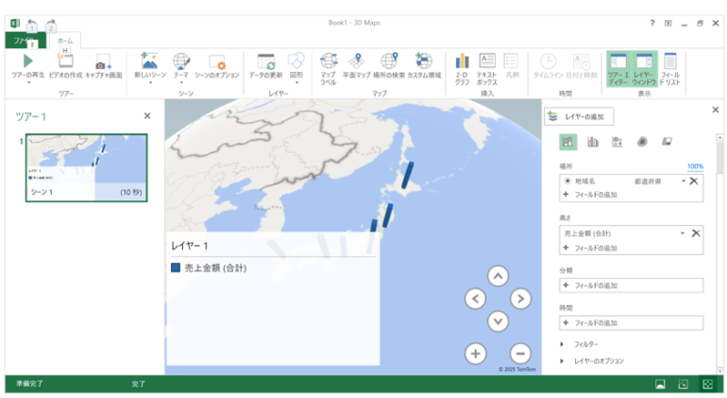Image resolution: width=727 pixels, height=398 pixels.
Task: Select clustered column chart type icon
Action: coord(593,142)
